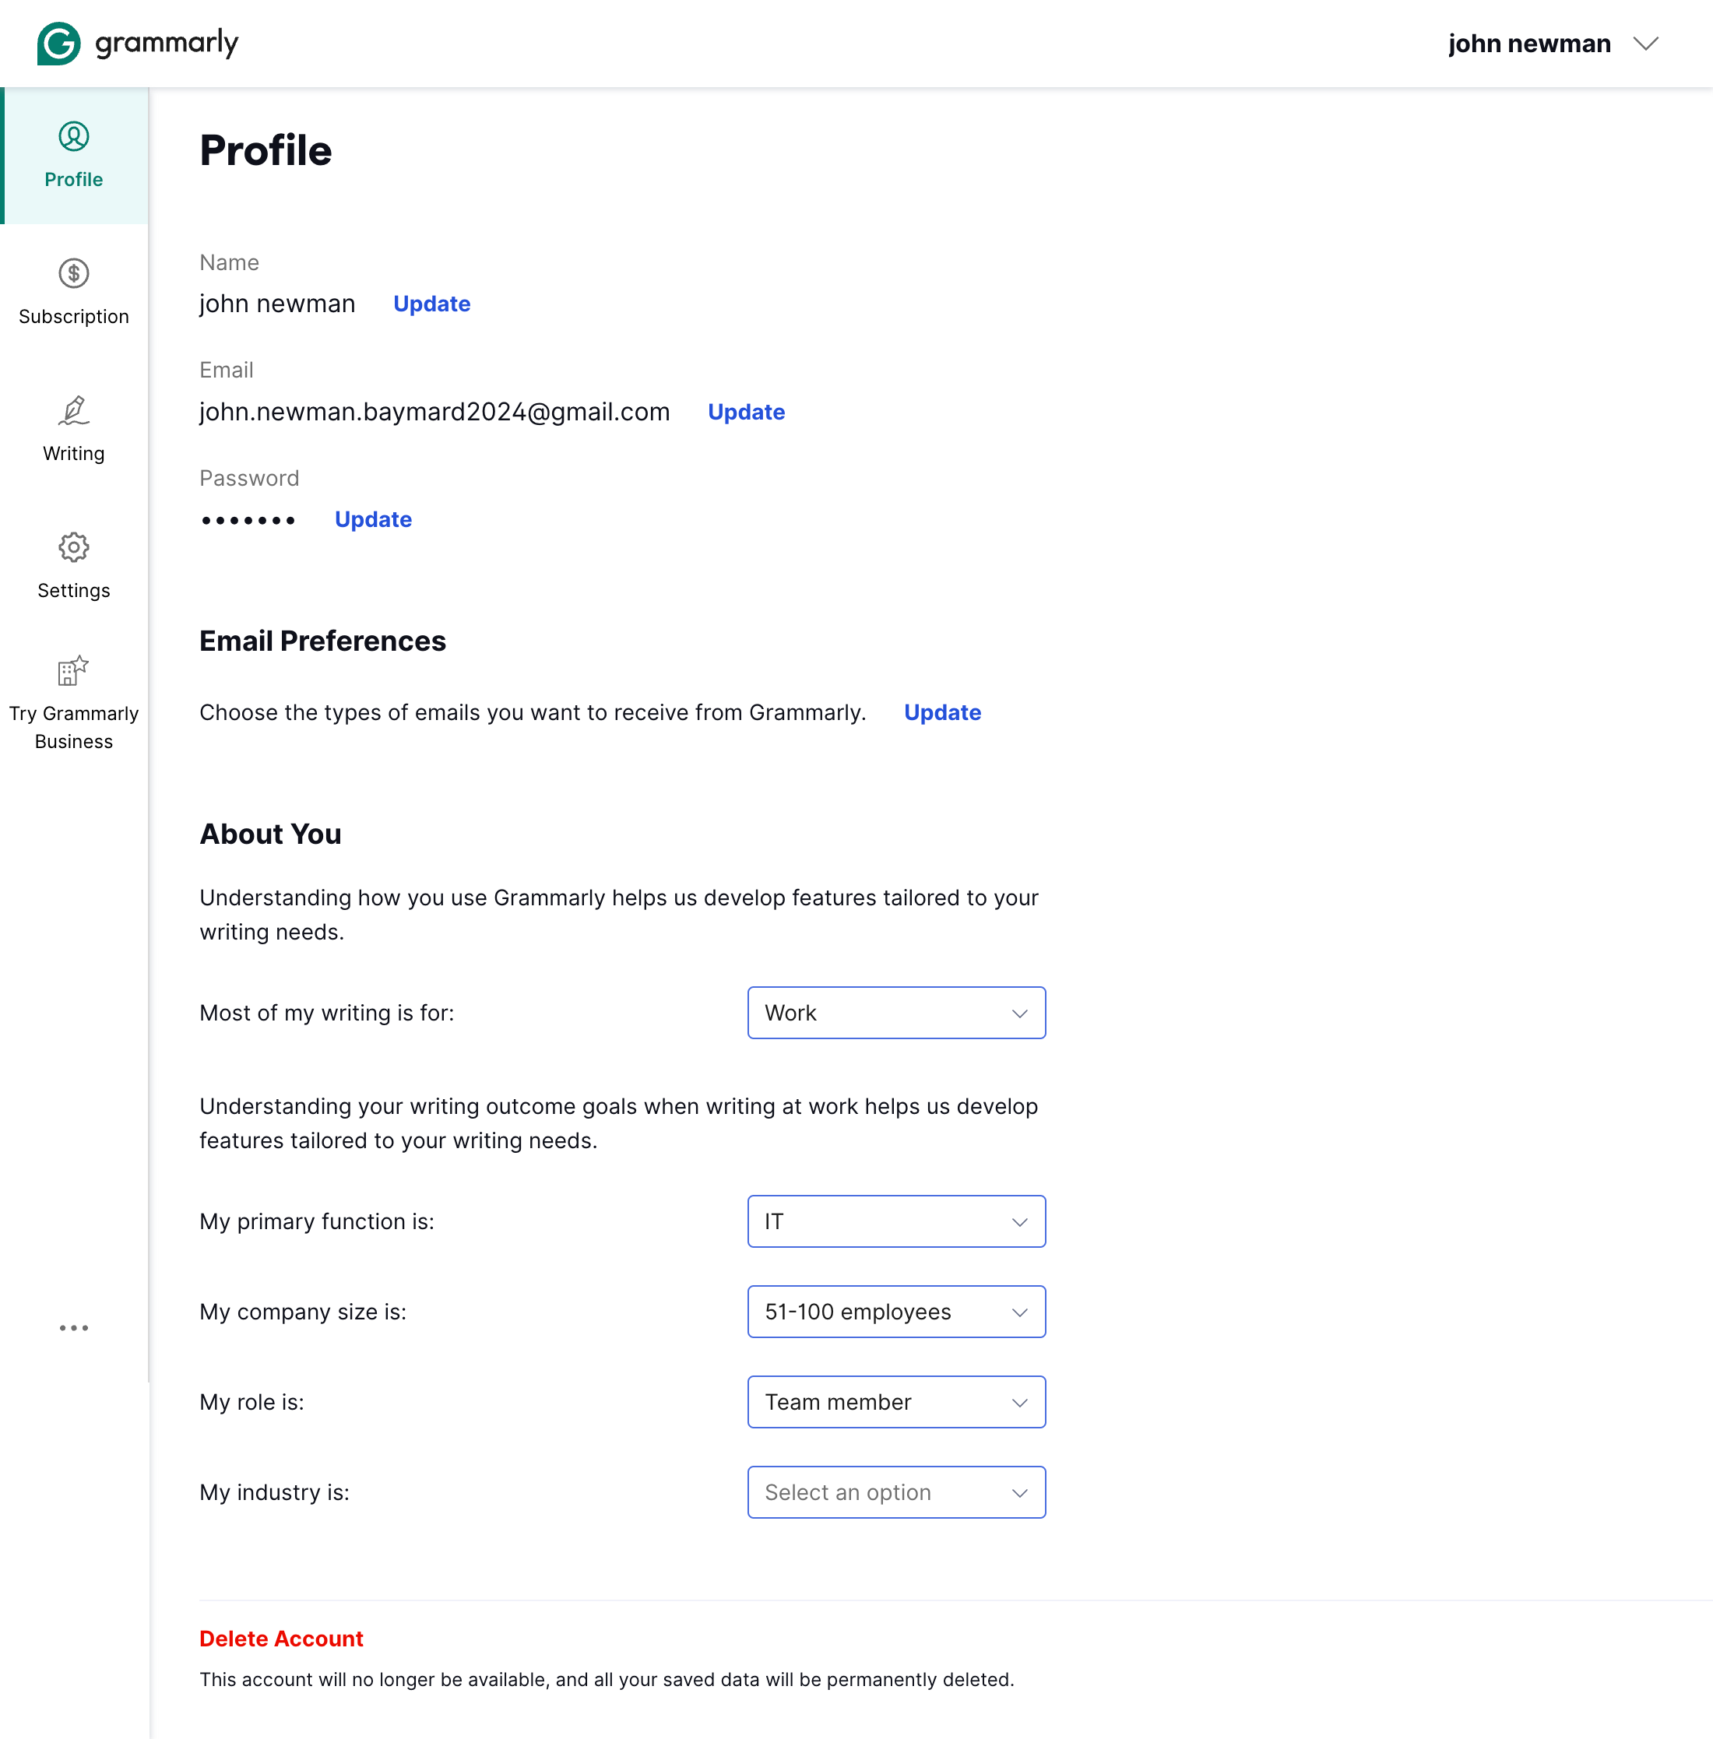Open the company size dropdown

point(895,1312)
